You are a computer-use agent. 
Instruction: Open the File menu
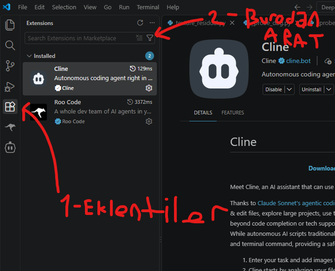pos(22,7)
